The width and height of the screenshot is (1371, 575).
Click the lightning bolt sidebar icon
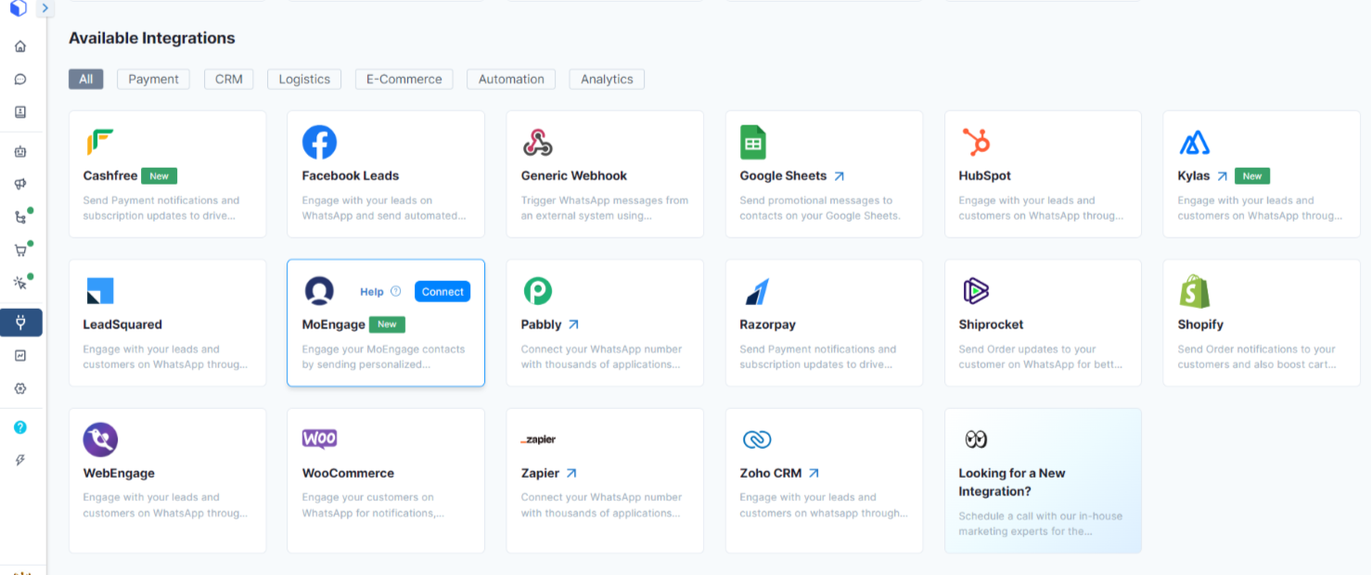pos(20,460)
